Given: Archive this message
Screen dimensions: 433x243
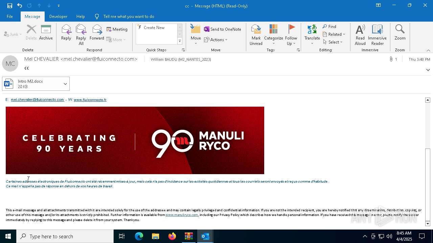Looking at the screenshot, I should (46, 33).
